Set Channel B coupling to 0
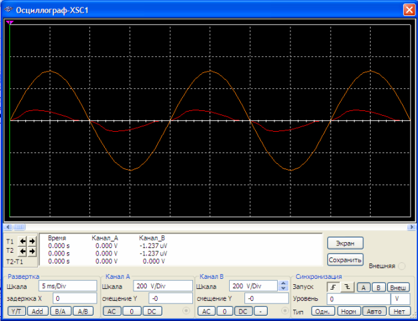 click(x=224, y=312)
